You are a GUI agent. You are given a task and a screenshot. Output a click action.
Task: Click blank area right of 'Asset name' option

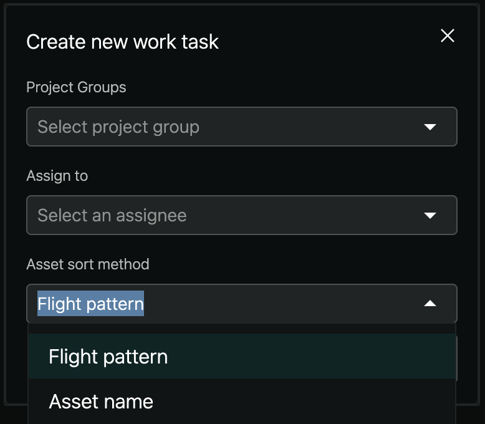tap(312, 402)
